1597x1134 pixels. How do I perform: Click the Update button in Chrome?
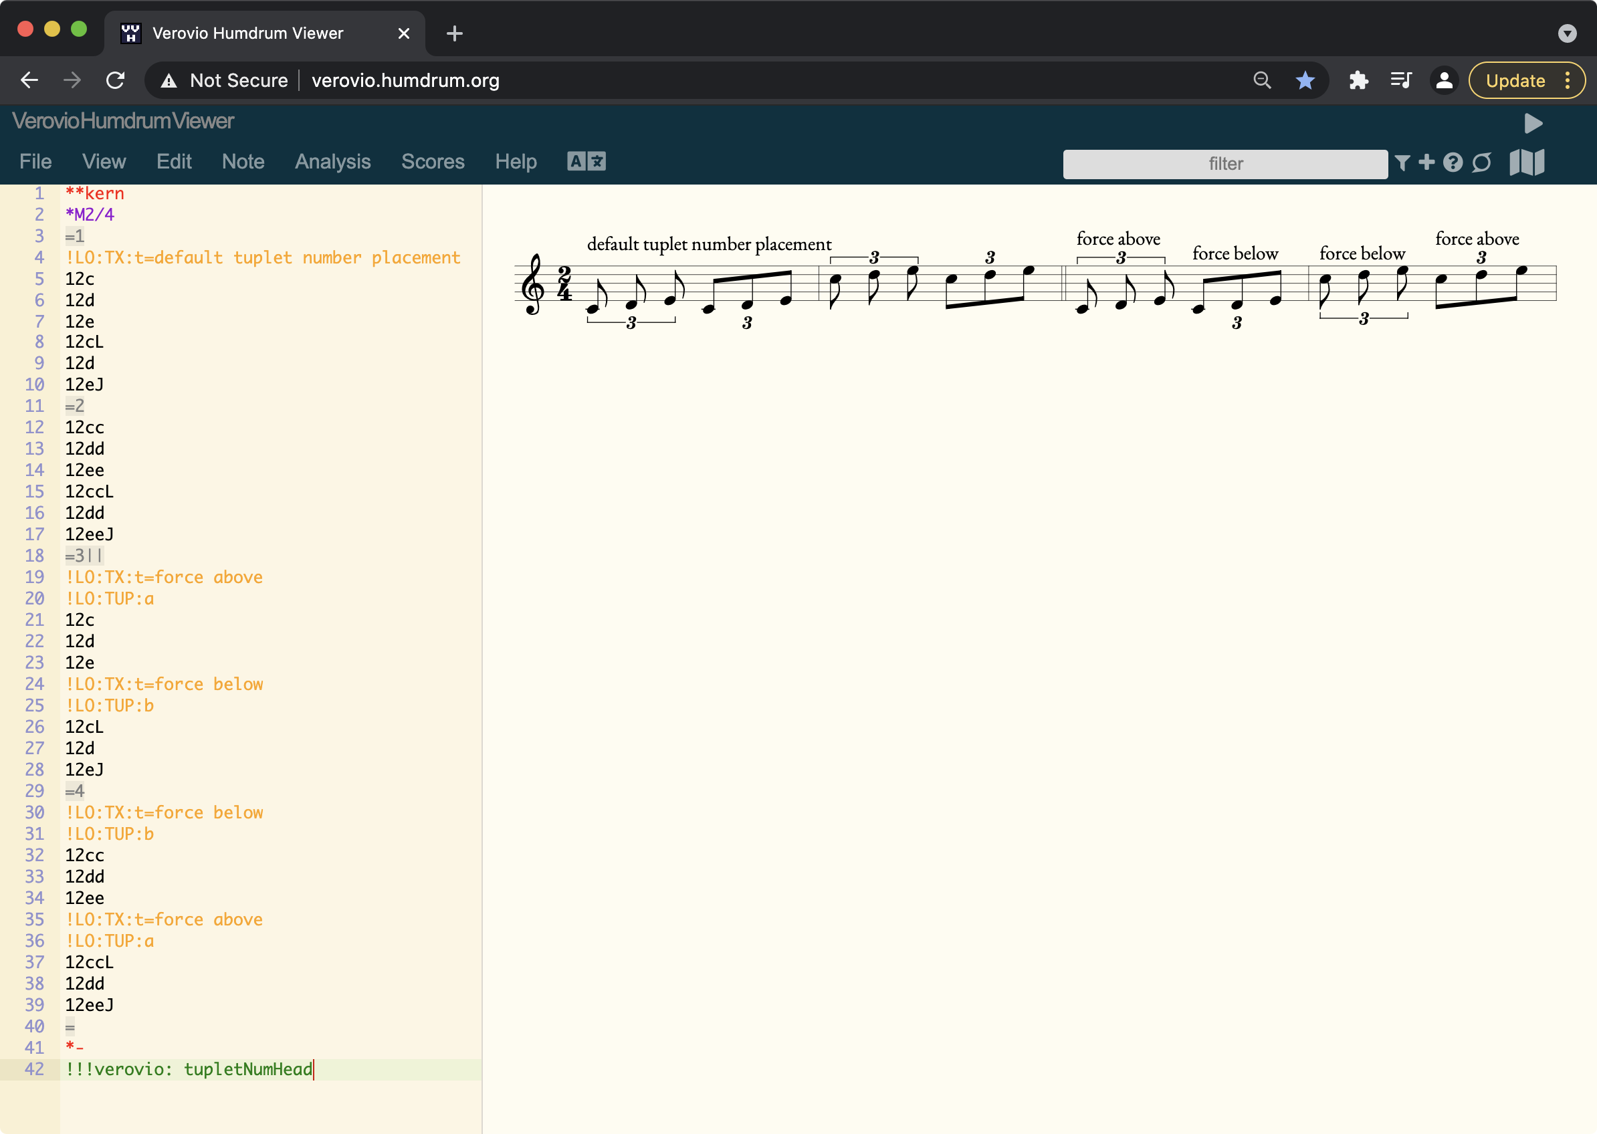(1515, 80)
